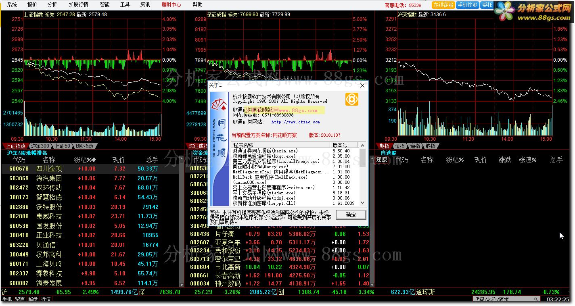Select stock row 600604 市北高新
Viewport: 575px width, 306px height.
(x=279, y=267)
